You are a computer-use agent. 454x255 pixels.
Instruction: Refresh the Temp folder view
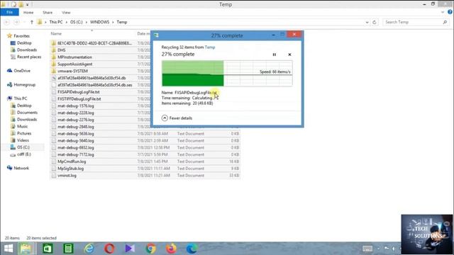375,22
